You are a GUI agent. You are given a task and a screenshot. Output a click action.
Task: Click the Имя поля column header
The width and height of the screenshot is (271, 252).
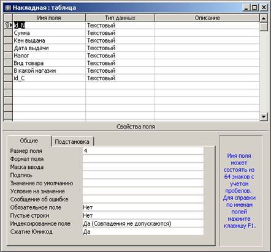[x=49, y=18]
